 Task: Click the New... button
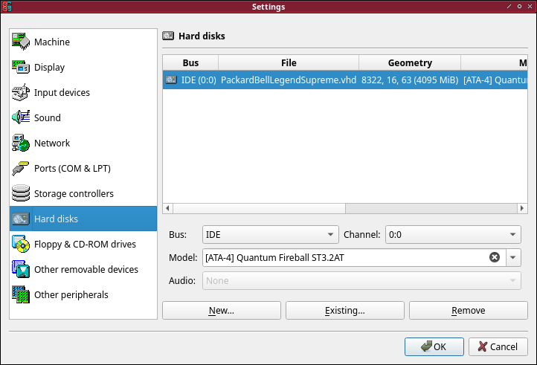point(222,310)
